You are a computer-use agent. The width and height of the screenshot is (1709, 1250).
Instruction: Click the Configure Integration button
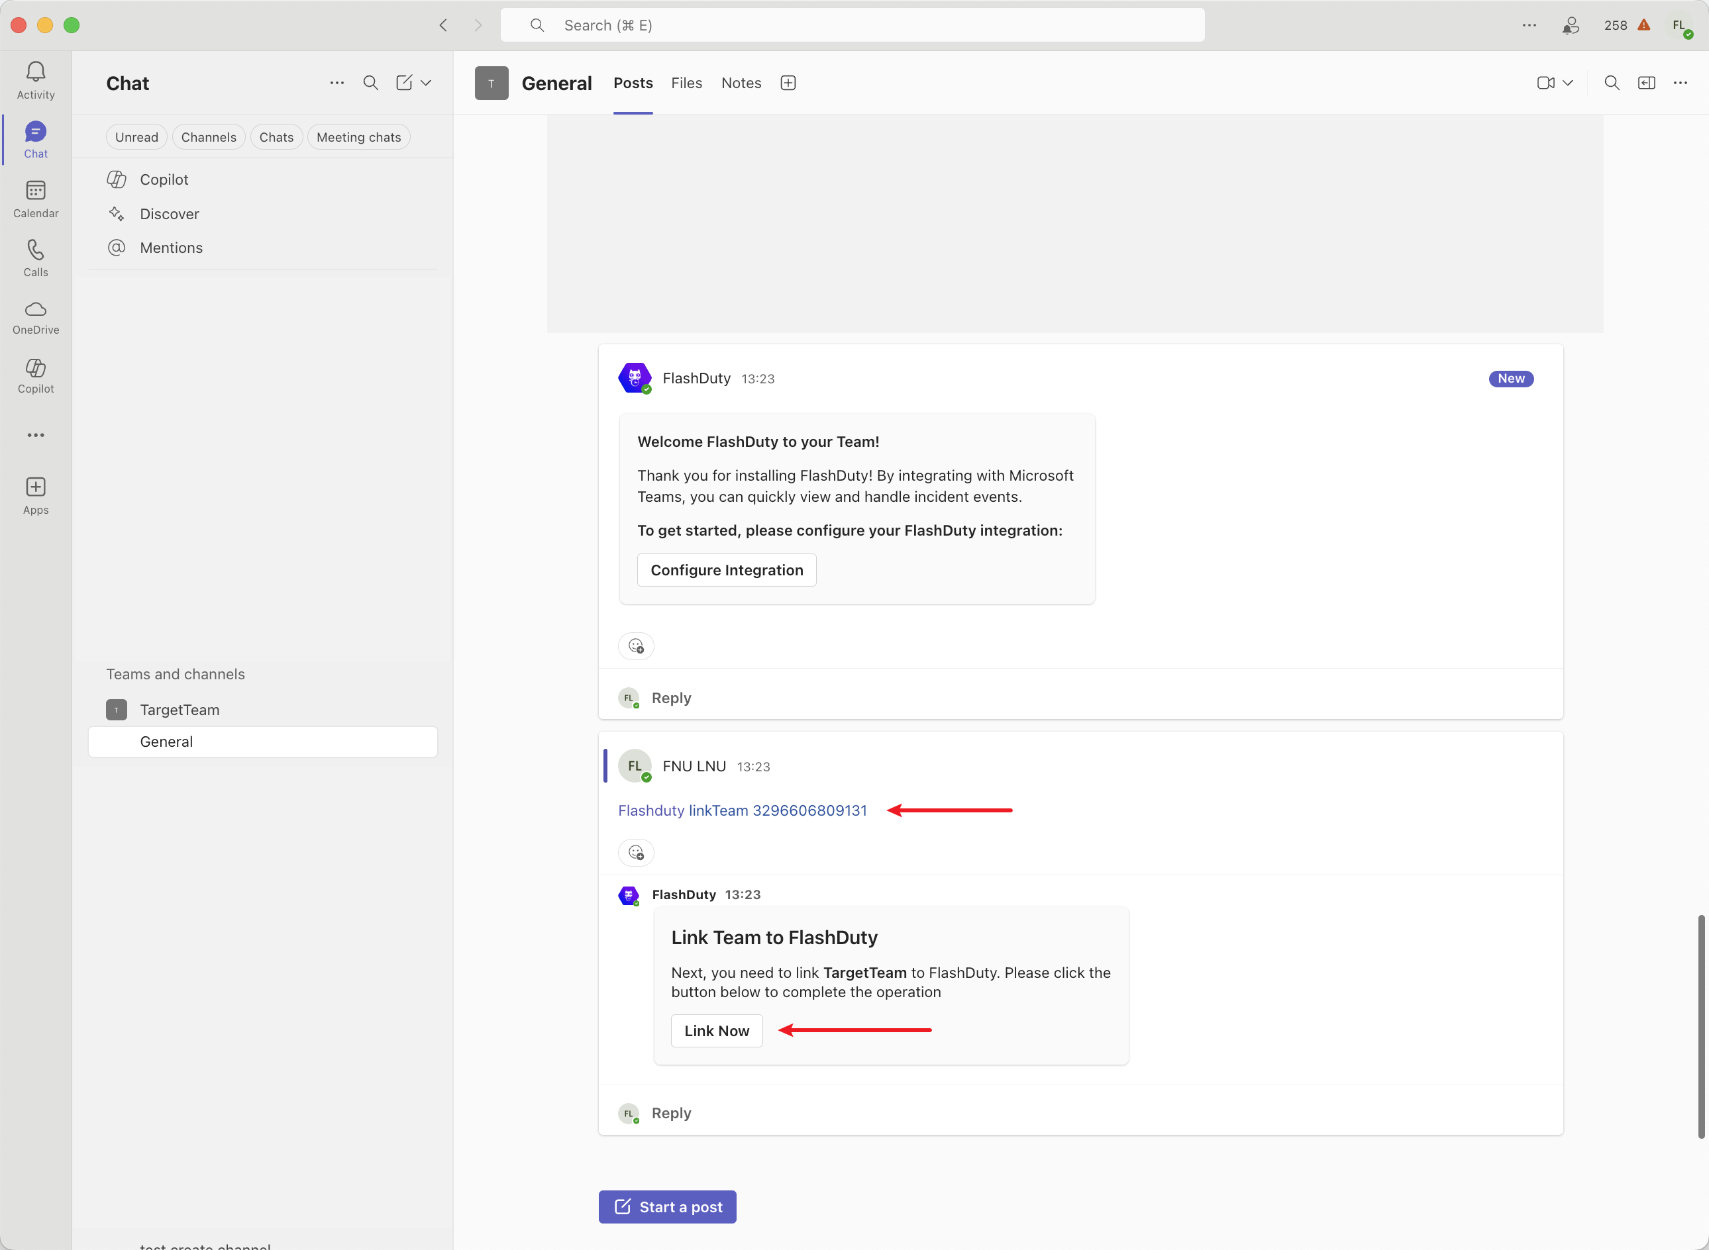[727, 570]
